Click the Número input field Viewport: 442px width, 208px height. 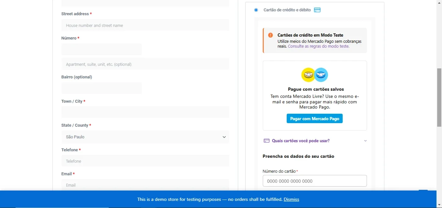102,49
